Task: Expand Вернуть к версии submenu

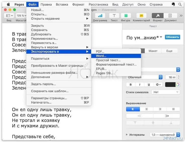Action: 59,47
